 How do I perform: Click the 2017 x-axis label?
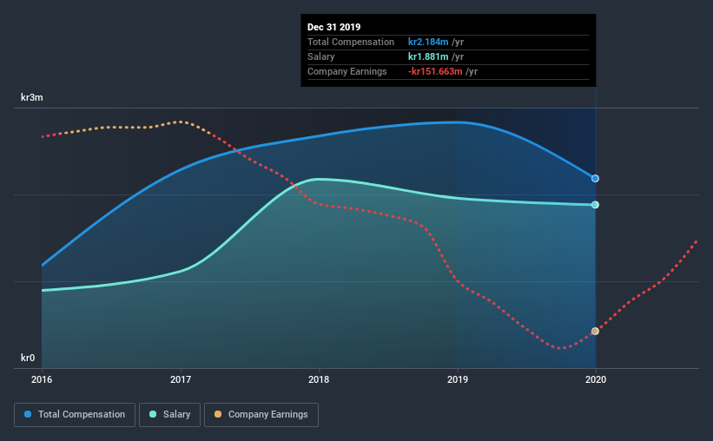pos(181,379)
